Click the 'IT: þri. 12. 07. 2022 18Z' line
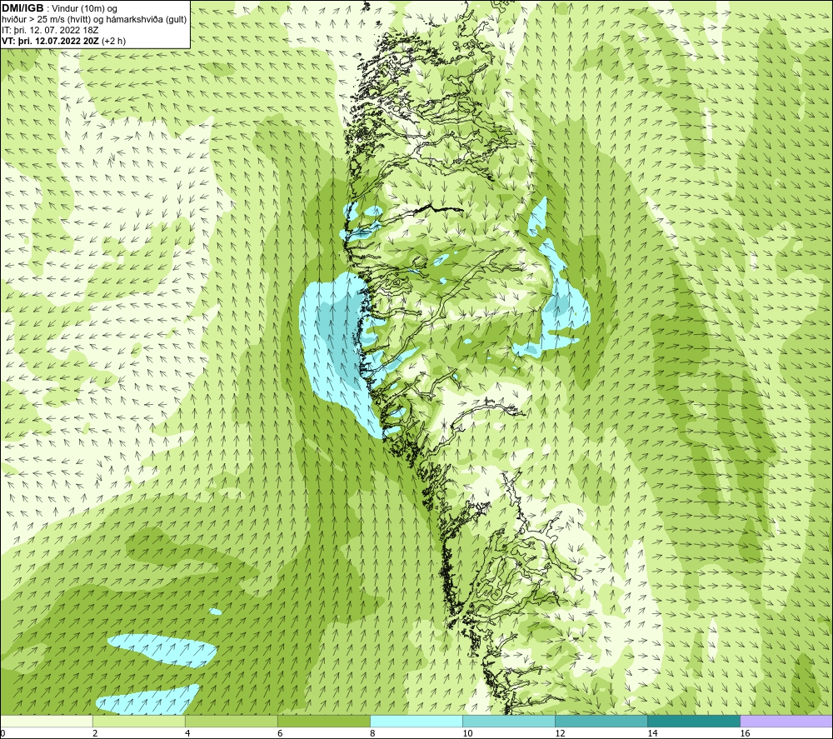 [50, 30]
